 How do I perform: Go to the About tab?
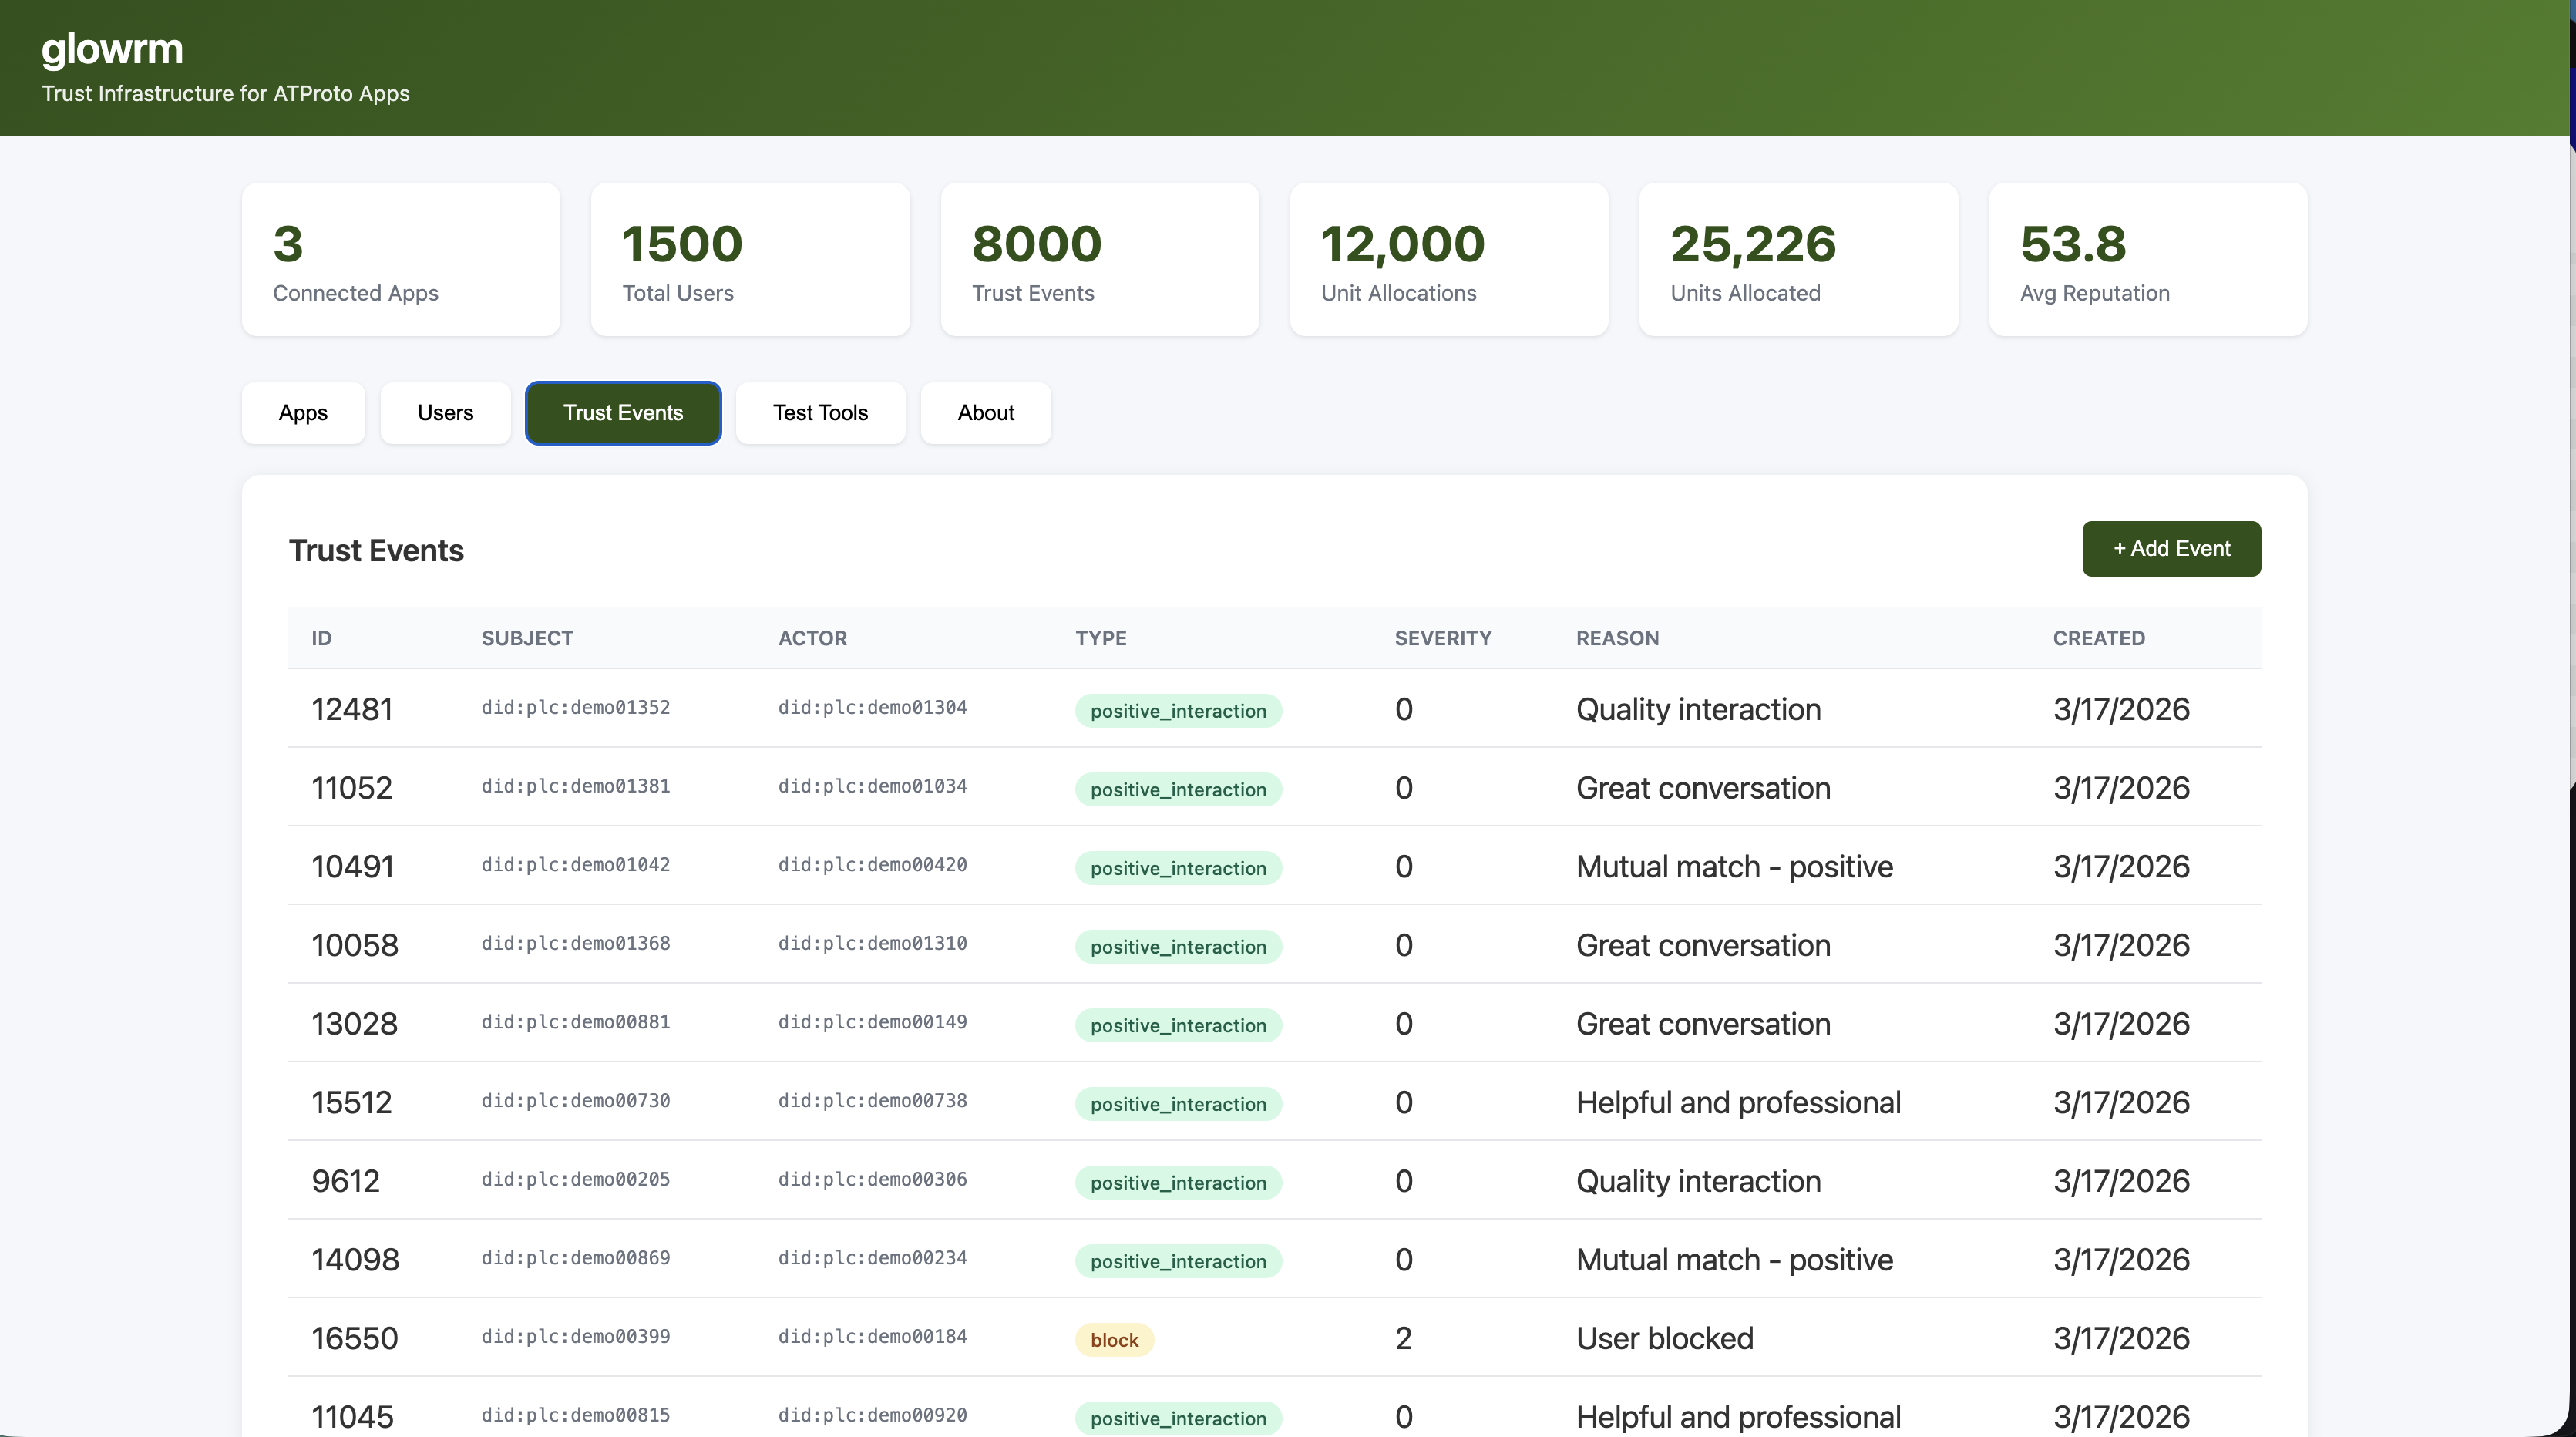(x=986, y=413)
